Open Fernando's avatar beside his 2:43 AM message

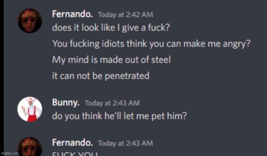tap(30, 146)
